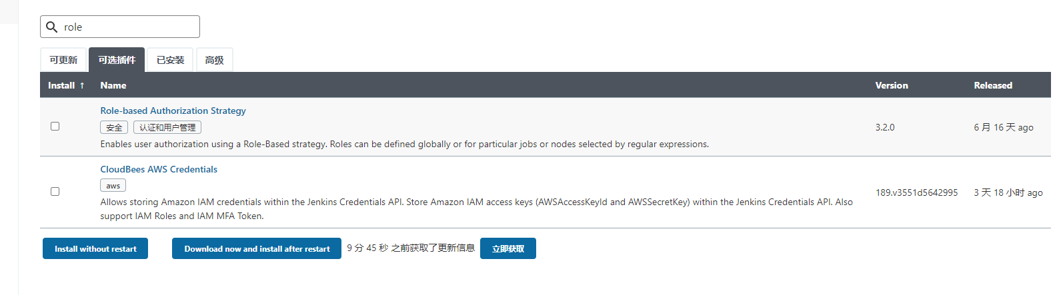Screen dimensions: 1055x295
Task: Click the aws category tag
Action: tap(113, 186)
